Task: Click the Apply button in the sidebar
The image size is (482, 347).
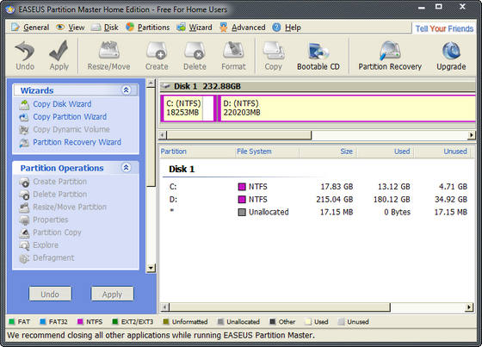Action: 112,294
